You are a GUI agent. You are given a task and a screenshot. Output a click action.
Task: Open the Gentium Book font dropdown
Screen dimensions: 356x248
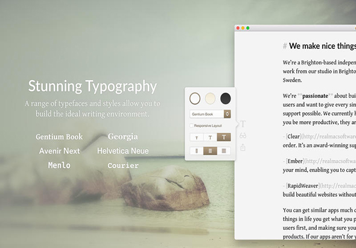click(210, 114)
